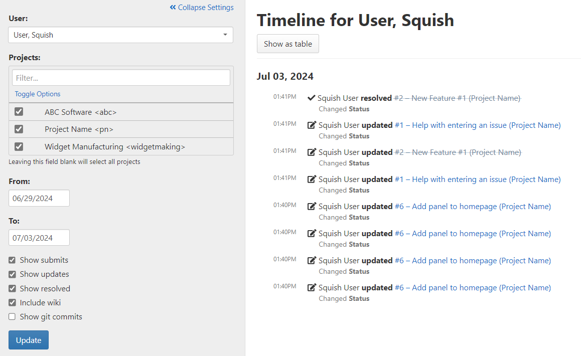
Task: Click Toggle Options under the project filter
Action: (x=38, y=94)
